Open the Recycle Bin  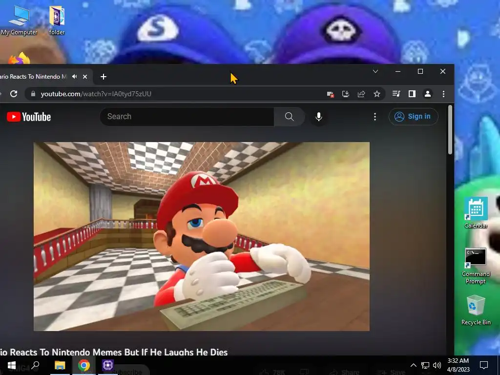point(476,310)
